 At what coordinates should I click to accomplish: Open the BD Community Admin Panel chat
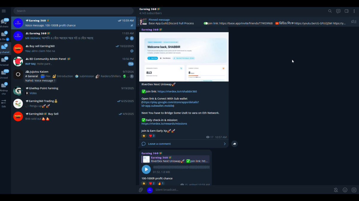coord(74,61)
